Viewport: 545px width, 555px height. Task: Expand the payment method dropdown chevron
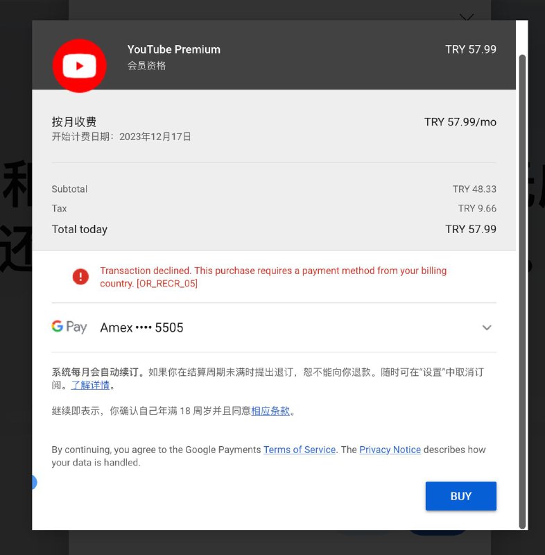click(487, 327)
